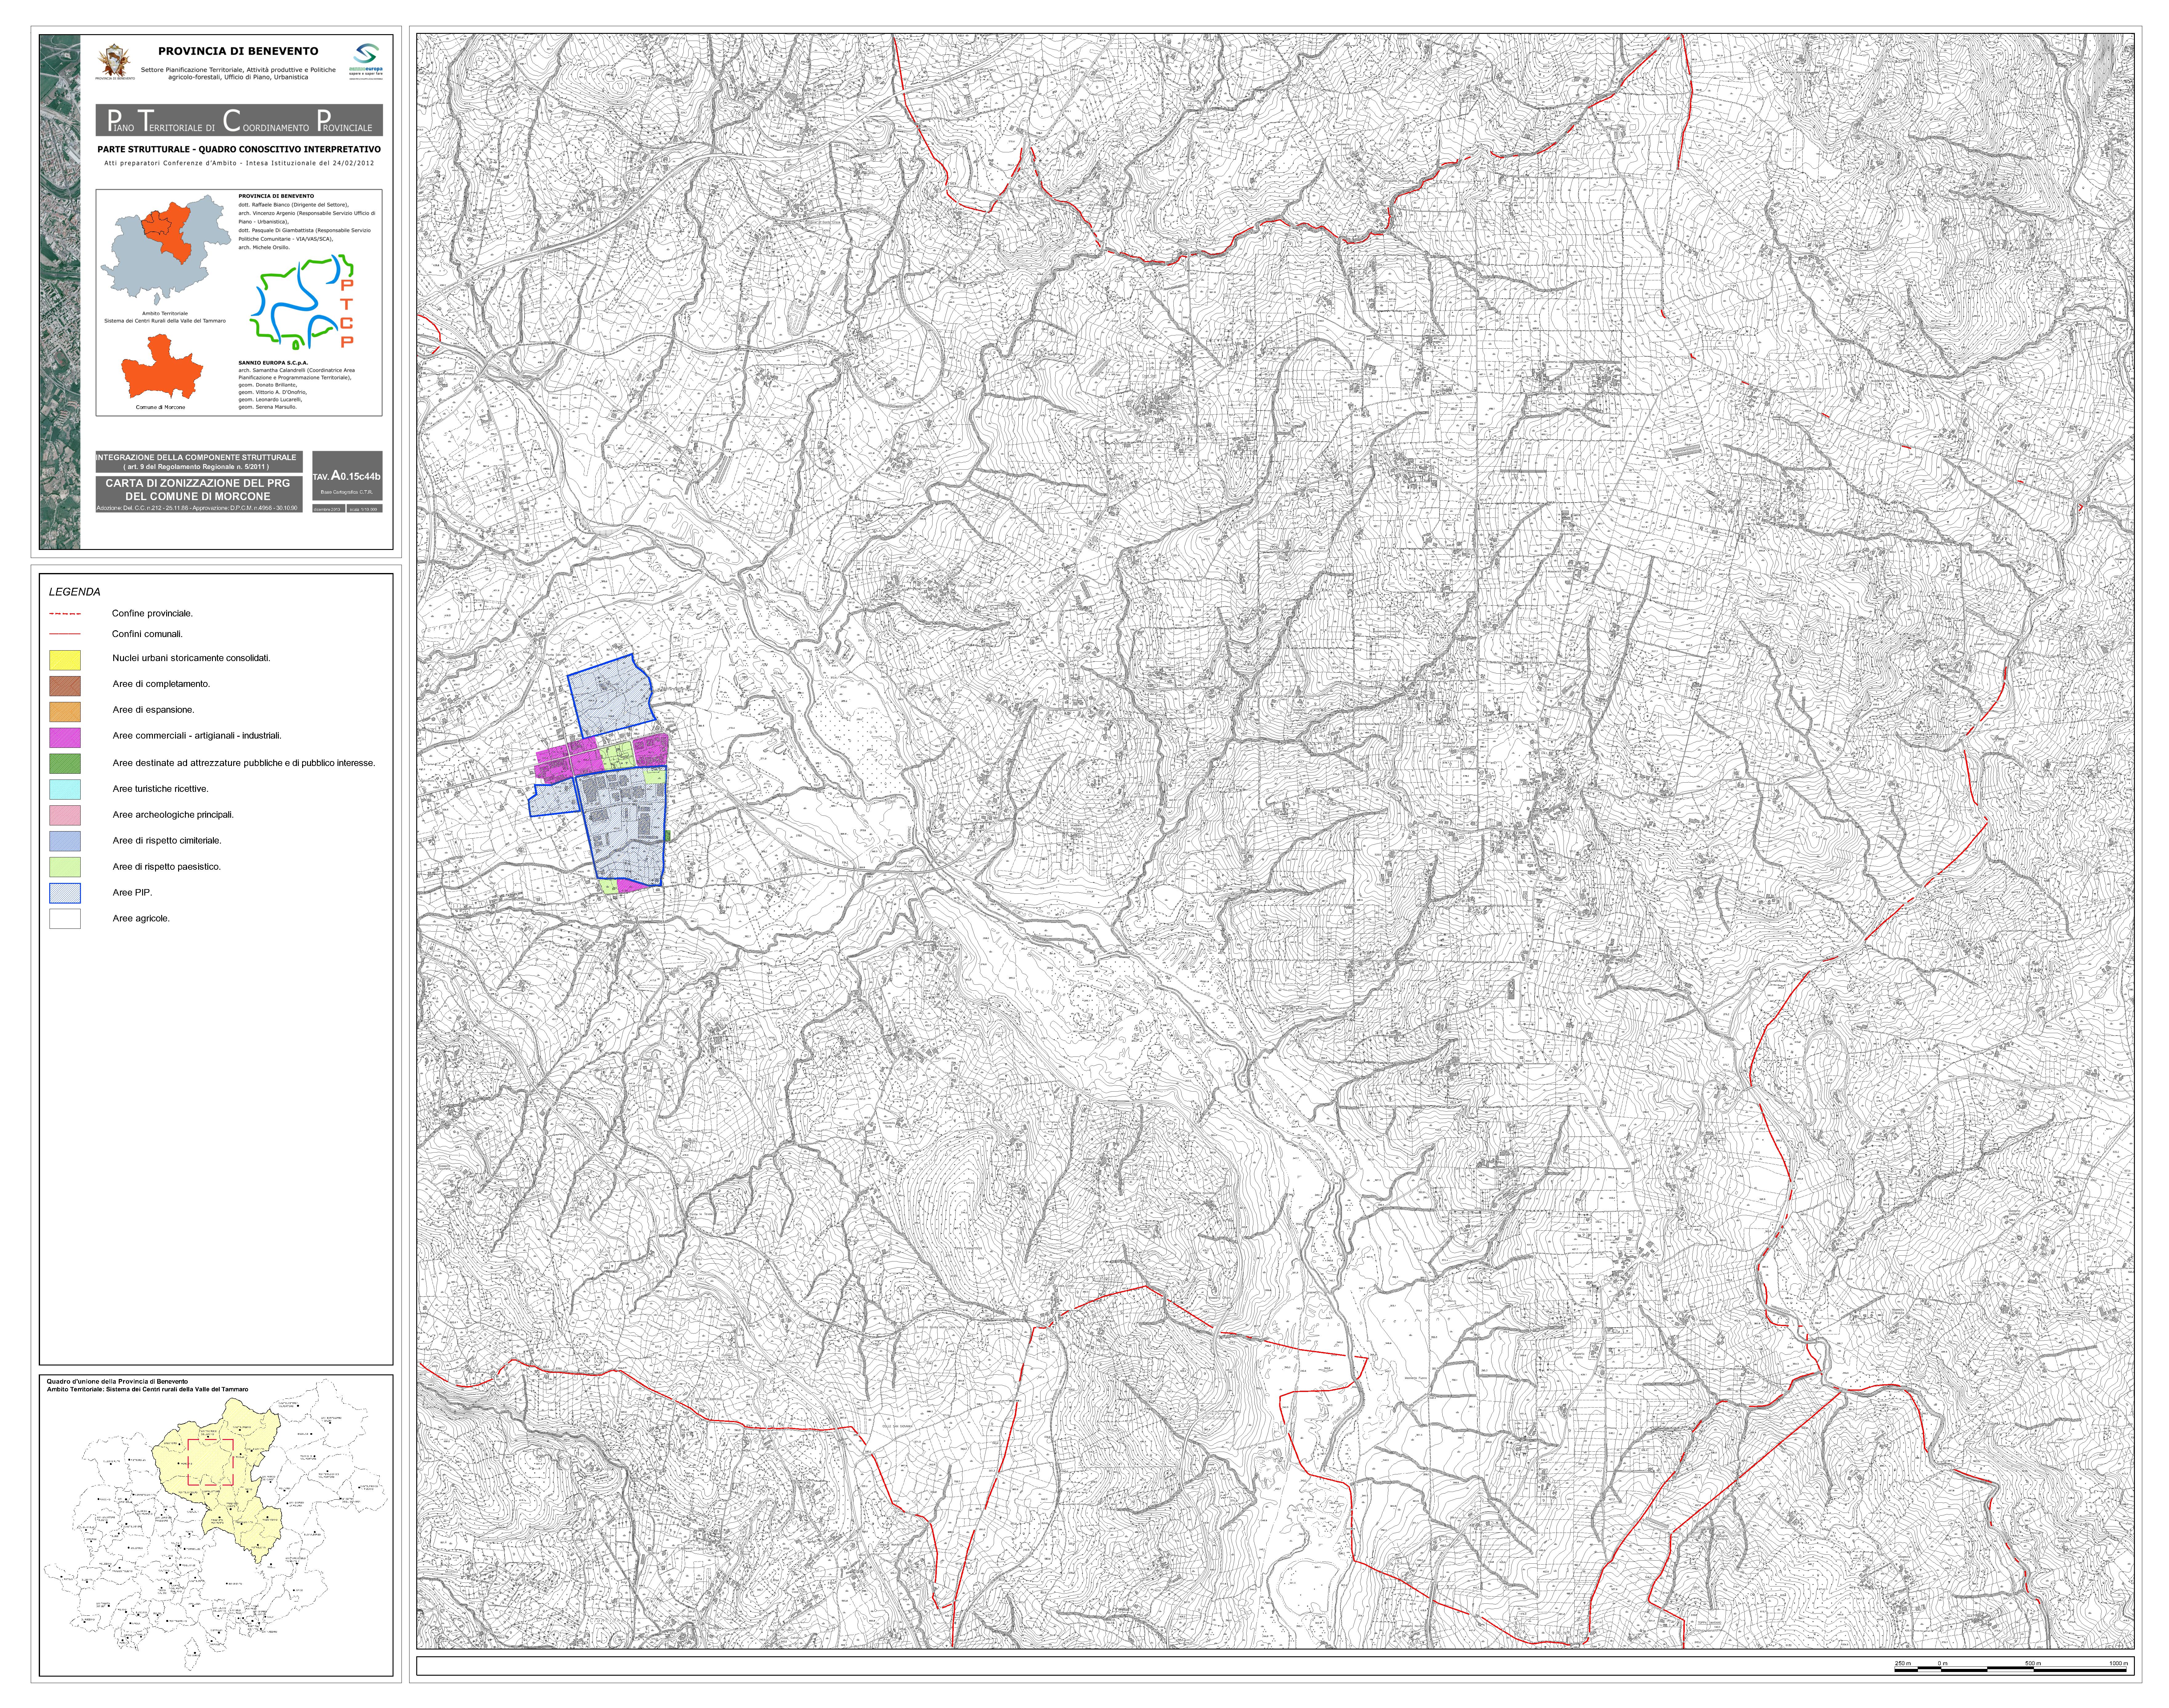
Task: Click the 'Confini comunali.' legend label
Action: (x=147, y=634)
